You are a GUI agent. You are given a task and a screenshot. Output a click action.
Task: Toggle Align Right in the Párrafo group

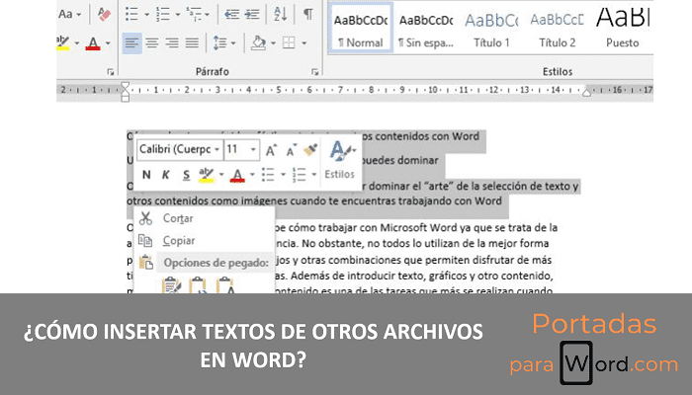point(172,43)
